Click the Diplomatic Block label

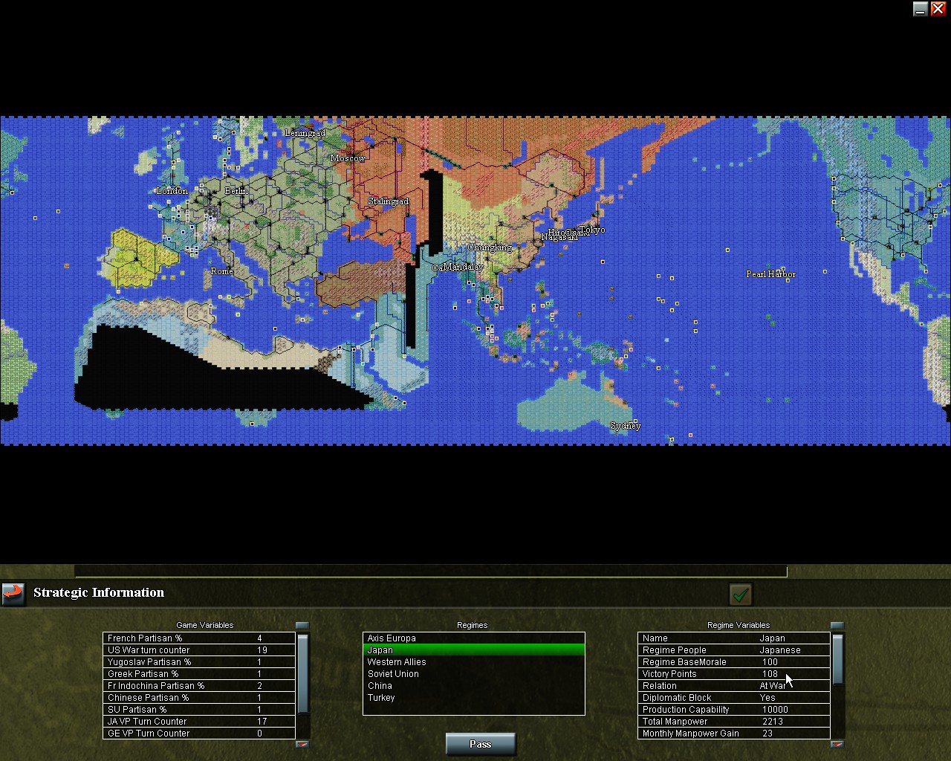(677, 698)
